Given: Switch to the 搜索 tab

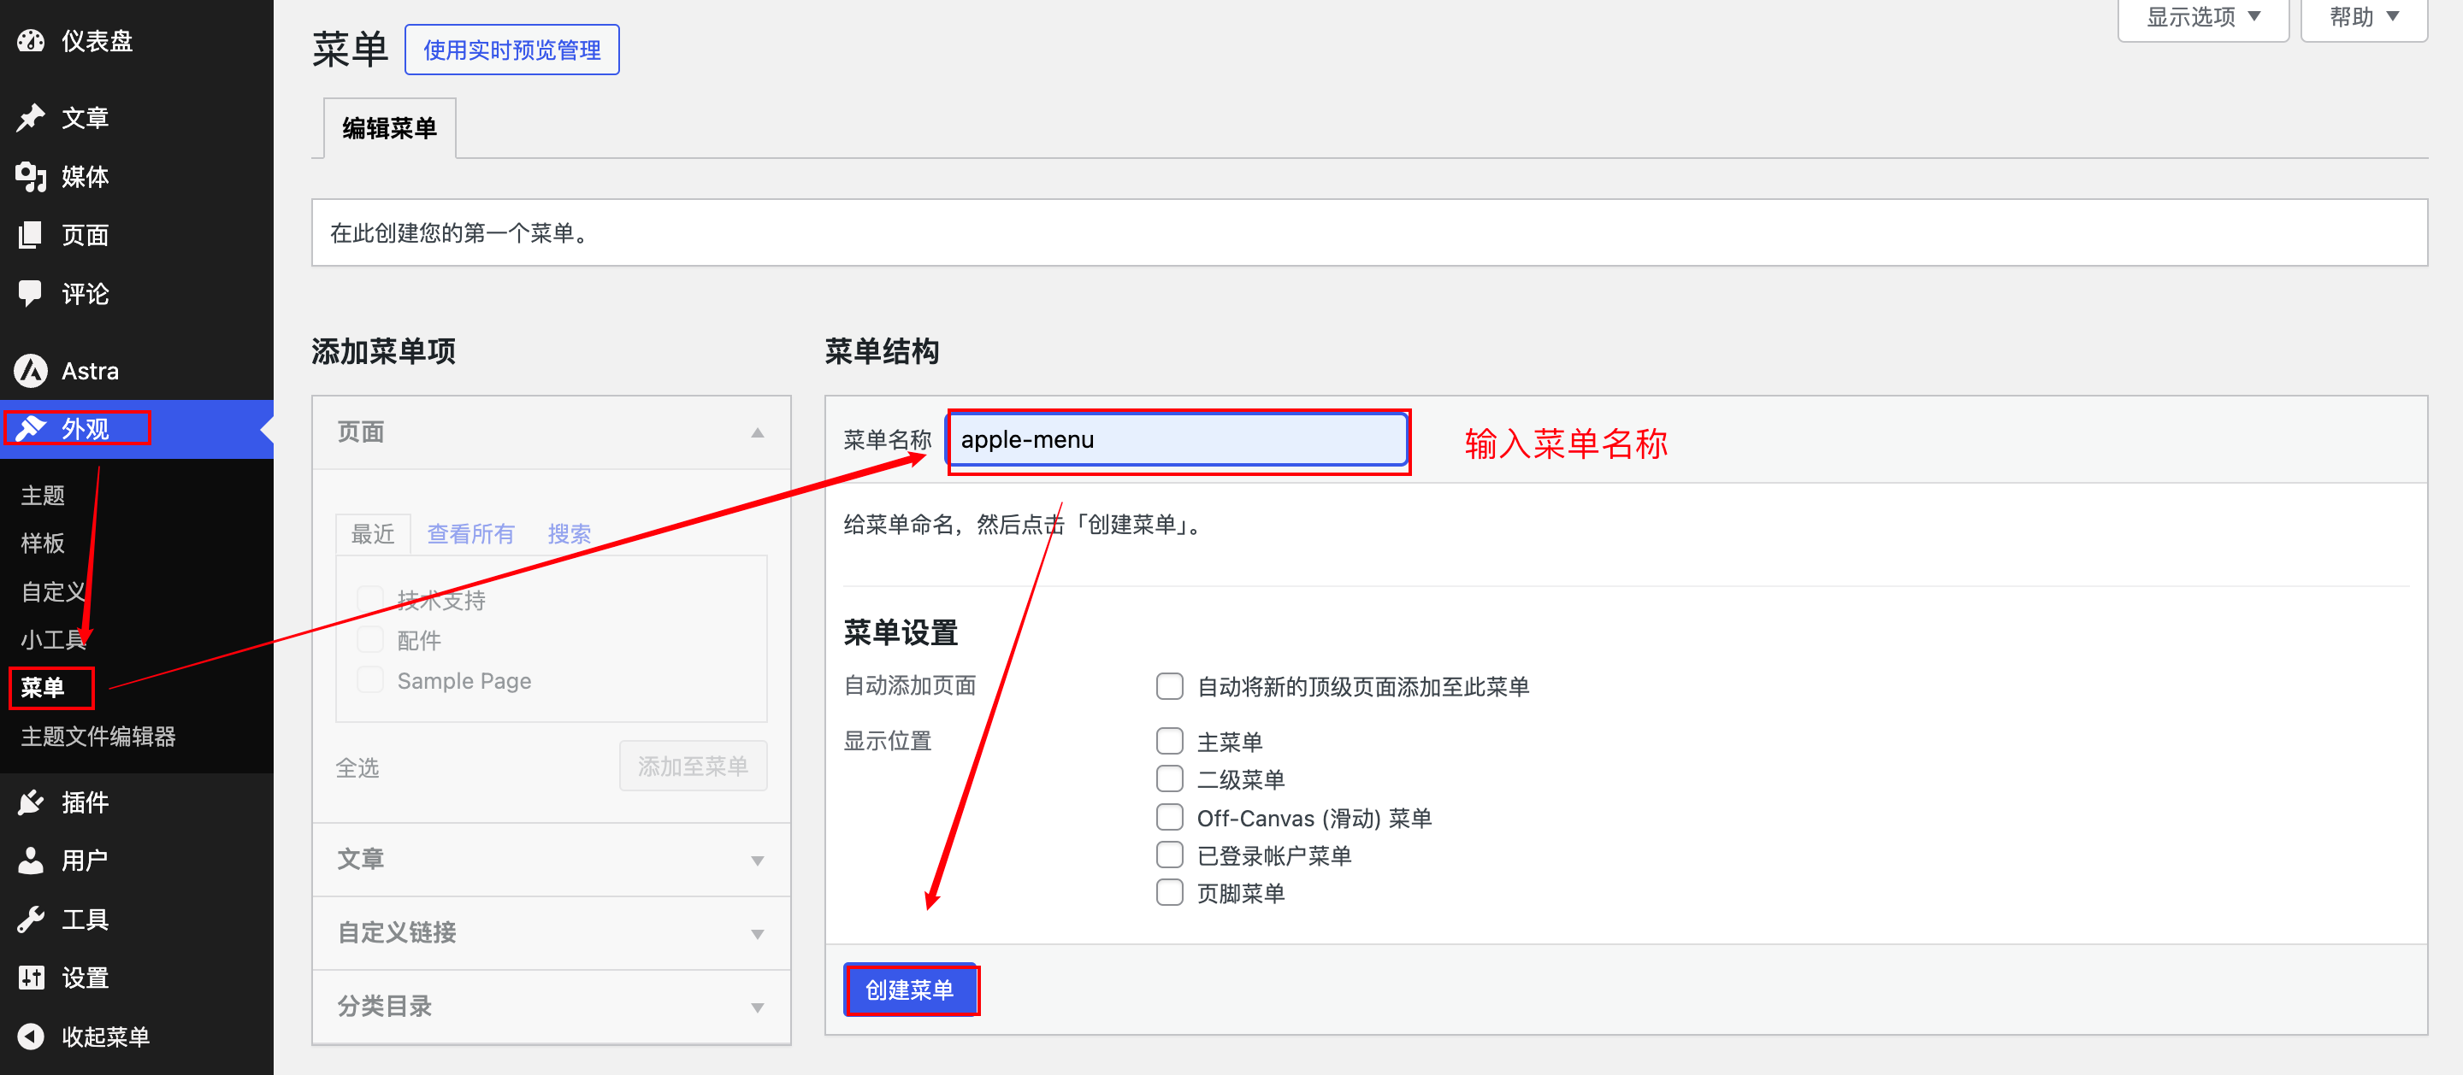Looking at the screenshot, I should pos(569,534).
